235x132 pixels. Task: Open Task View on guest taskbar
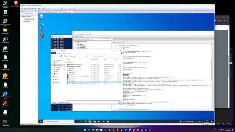[x=81, y=121]
